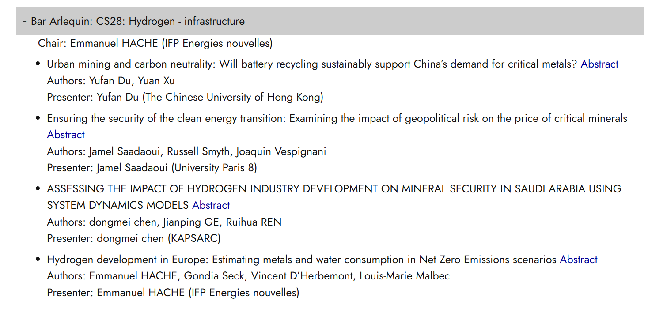This screenshot has height=309, width=648.
Task: Click presenter Jamel Saadaoui University Paris 8
Action: 152,168
